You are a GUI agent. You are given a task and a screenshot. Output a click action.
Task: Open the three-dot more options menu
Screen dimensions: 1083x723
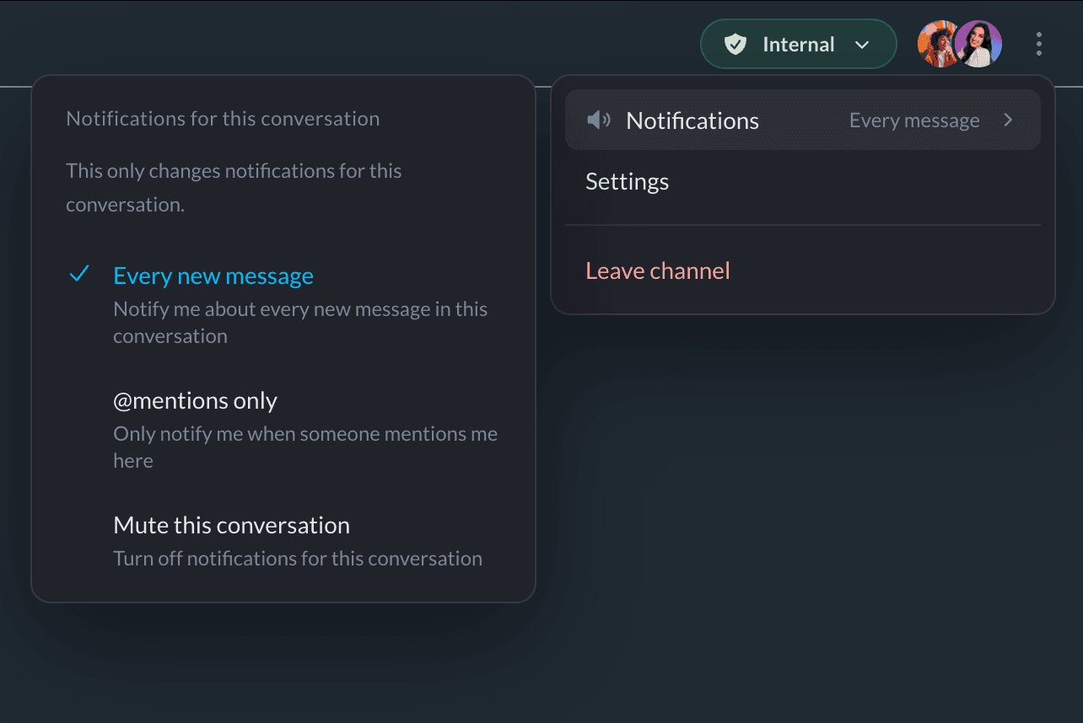pyautogui.click(x=1039, y=44)
